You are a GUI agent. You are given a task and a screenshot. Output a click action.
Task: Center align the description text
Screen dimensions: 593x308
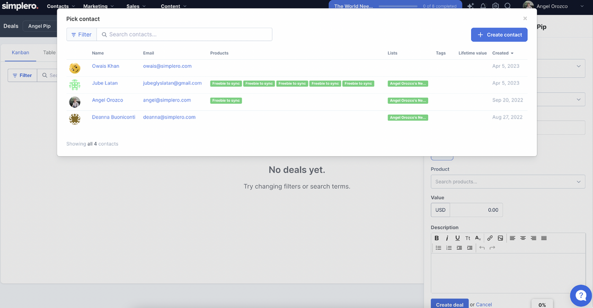click(523, 238)
